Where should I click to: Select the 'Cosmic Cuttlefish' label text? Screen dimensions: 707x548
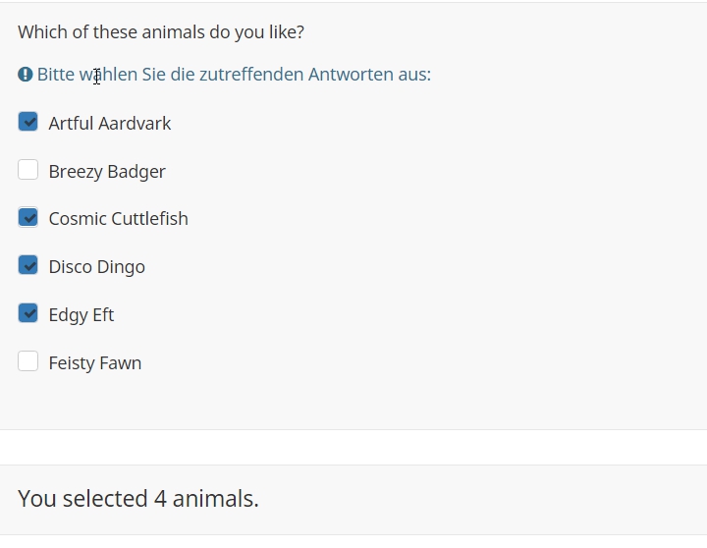(118, 219)
